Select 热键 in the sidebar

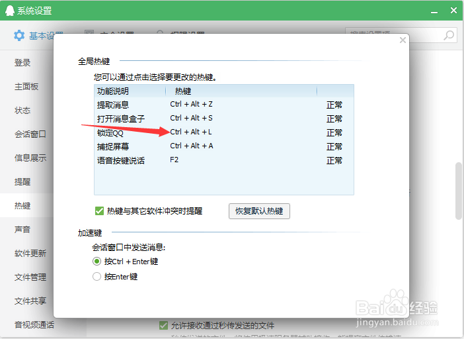coord(22,205)
